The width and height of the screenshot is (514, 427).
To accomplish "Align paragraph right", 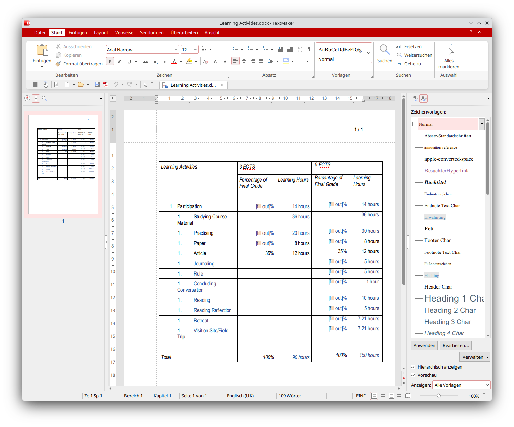I will tap(253, 61).
